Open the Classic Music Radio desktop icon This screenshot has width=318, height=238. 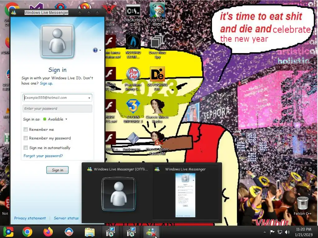(157, 111)
